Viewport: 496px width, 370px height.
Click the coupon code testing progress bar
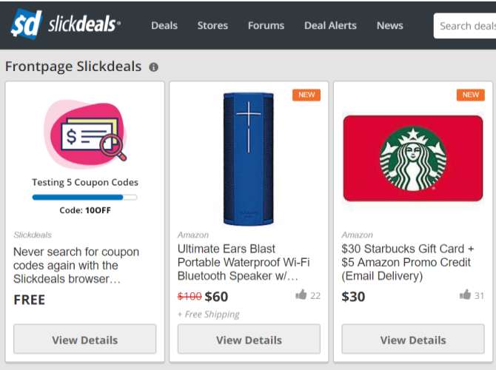pyautogui.click(x=84, y=197)
